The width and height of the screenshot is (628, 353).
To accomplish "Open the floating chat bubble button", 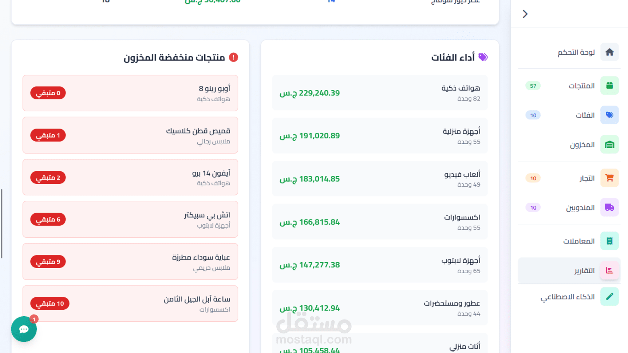I will click(x=24, y=329).
